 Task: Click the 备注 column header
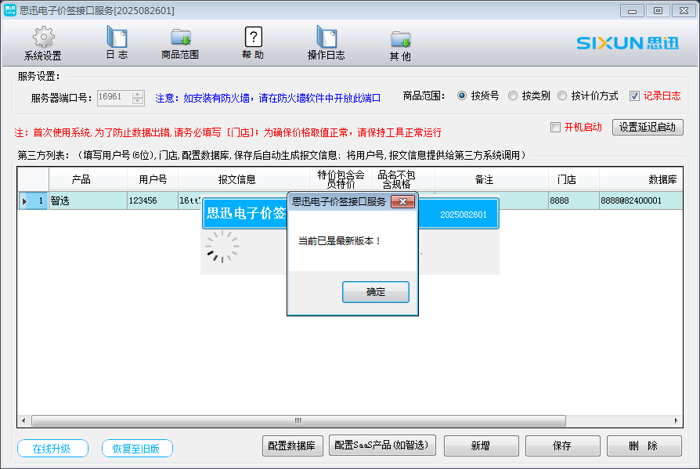(492, 179)
